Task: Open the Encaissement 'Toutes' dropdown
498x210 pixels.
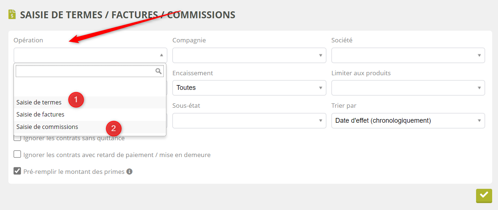Action: 249,88
